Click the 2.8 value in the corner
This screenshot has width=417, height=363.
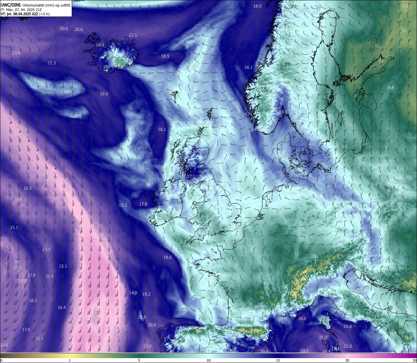(405, 6)
